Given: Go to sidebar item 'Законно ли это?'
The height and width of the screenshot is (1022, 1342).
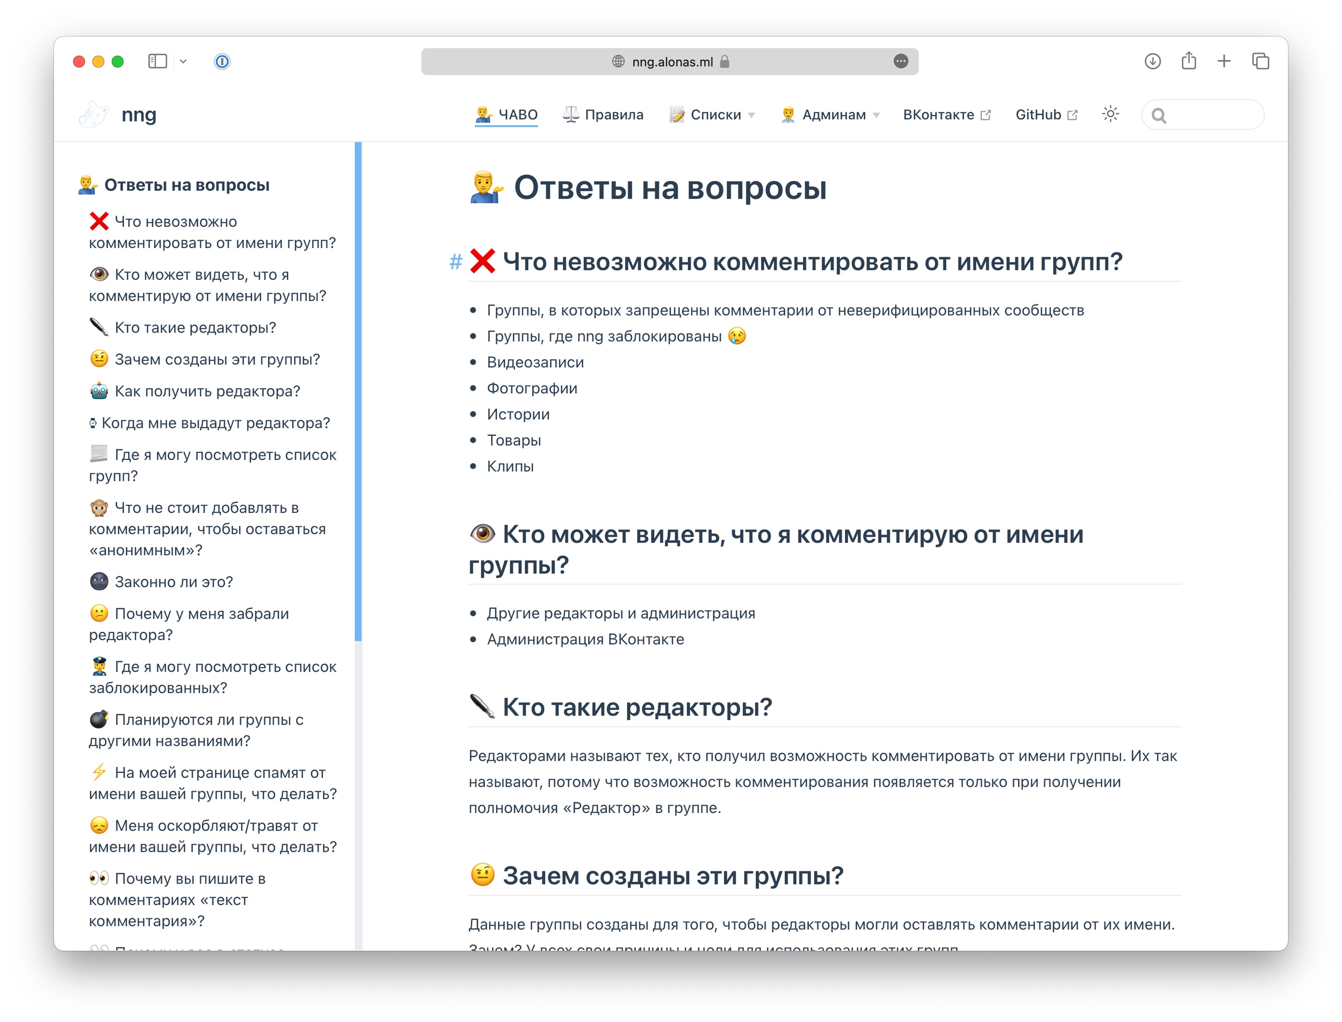Looking at the screenshot, I should click(x=174, y=582).
